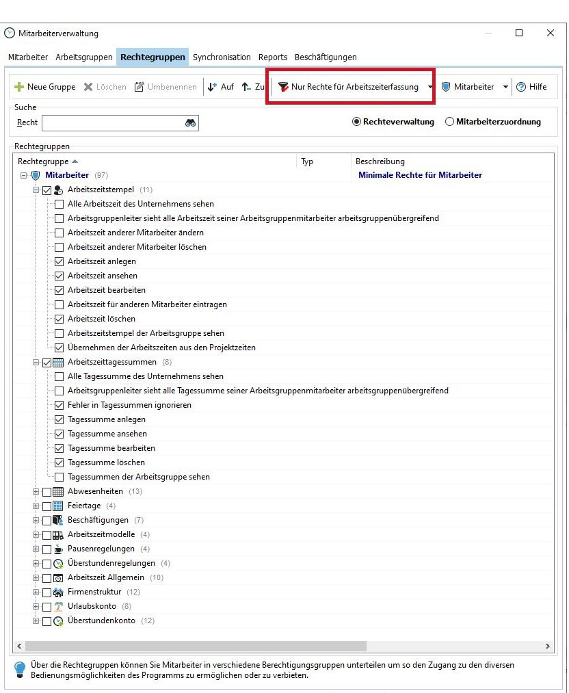Open Hilfe via the question mark icon
Screen dimensions: 569x693
[521, 87]
